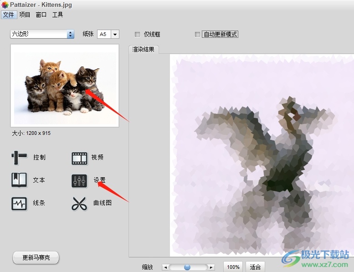The width and height of the screenshot is (354, 272).
Task: Open the 六边形 pattern shape dropdown
Action: pyautogui.click(x=42, y=34)
